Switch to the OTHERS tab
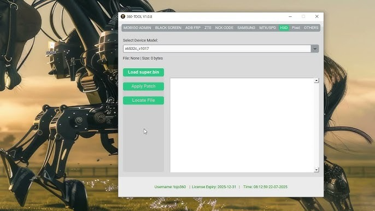This screenshot has height=211, width=375. click(x=311, y=28)
